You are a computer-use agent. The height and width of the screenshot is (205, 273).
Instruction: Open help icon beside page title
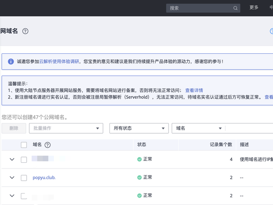click(25, 31)
